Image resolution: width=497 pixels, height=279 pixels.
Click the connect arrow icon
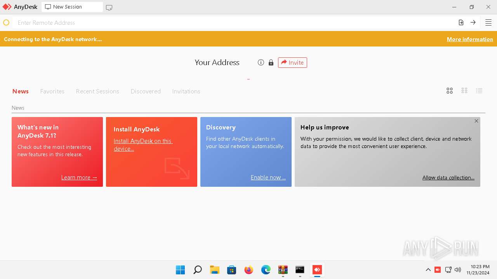(x=473, y=22)
